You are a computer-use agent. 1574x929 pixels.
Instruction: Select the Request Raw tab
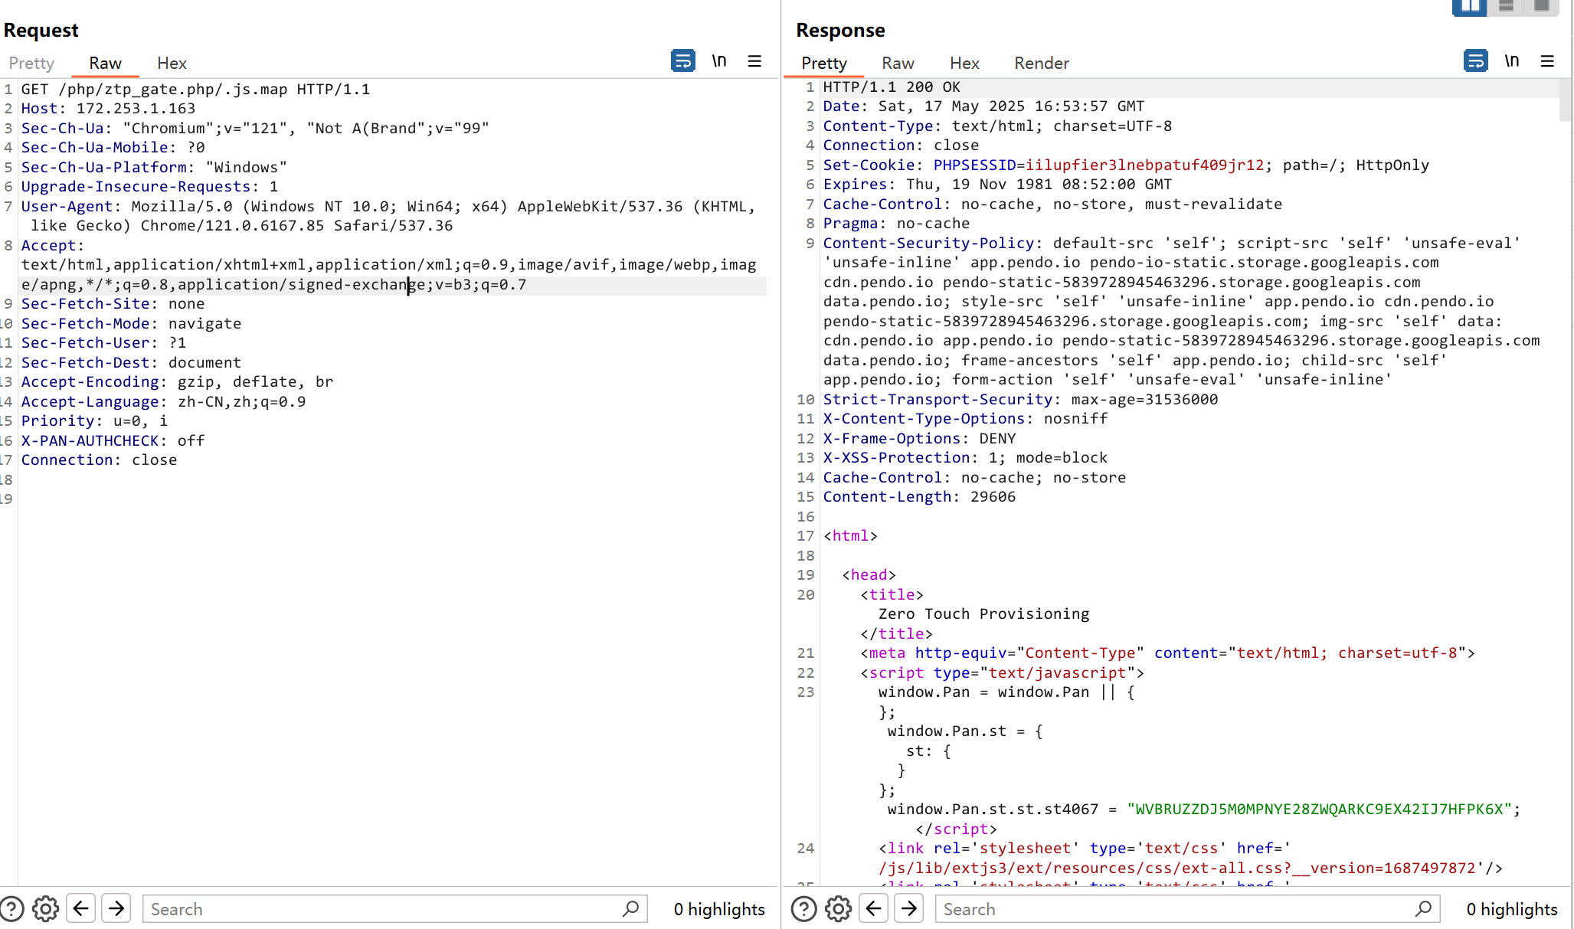(105, 63)
